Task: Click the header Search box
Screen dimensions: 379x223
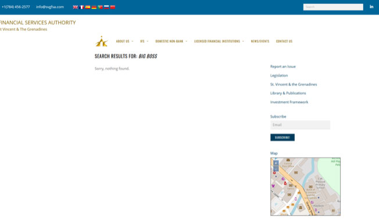Action: pyautogui.click(x=333, y=7)
